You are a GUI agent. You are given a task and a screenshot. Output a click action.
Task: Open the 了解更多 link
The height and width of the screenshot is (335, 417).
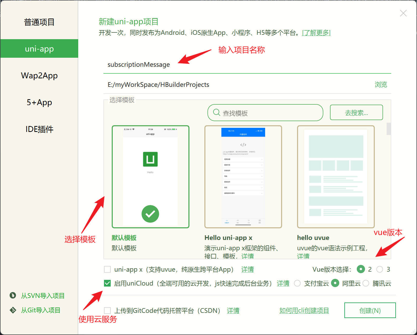click(x=316, y=33)
